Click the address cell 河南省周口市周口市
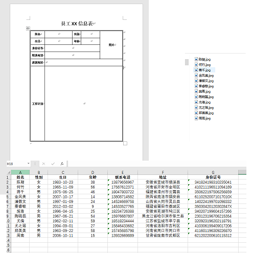 pyautogui.click(x=163, y=230)
